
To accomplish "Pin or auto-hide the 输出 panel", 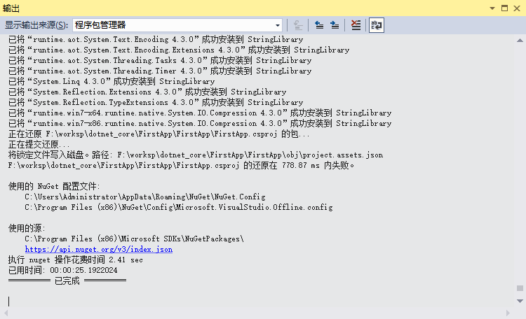I will (504, 7).
